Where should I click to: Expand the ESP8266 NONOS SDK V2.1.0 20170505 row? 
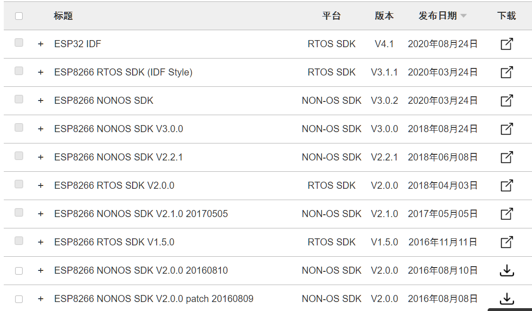[x=40, y=214]
